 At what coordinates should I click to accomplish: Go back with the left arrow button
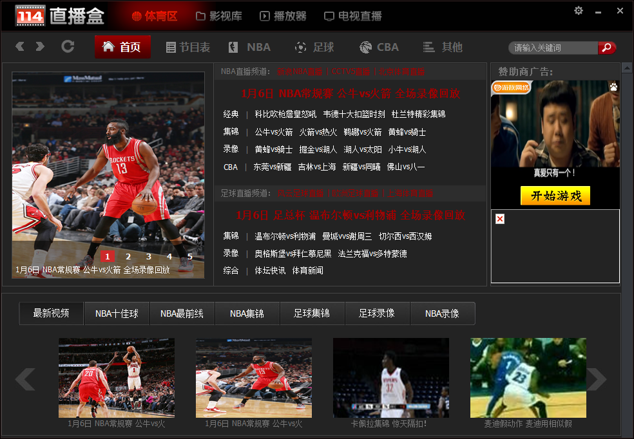pyautogui.click(x=20, y=46)
